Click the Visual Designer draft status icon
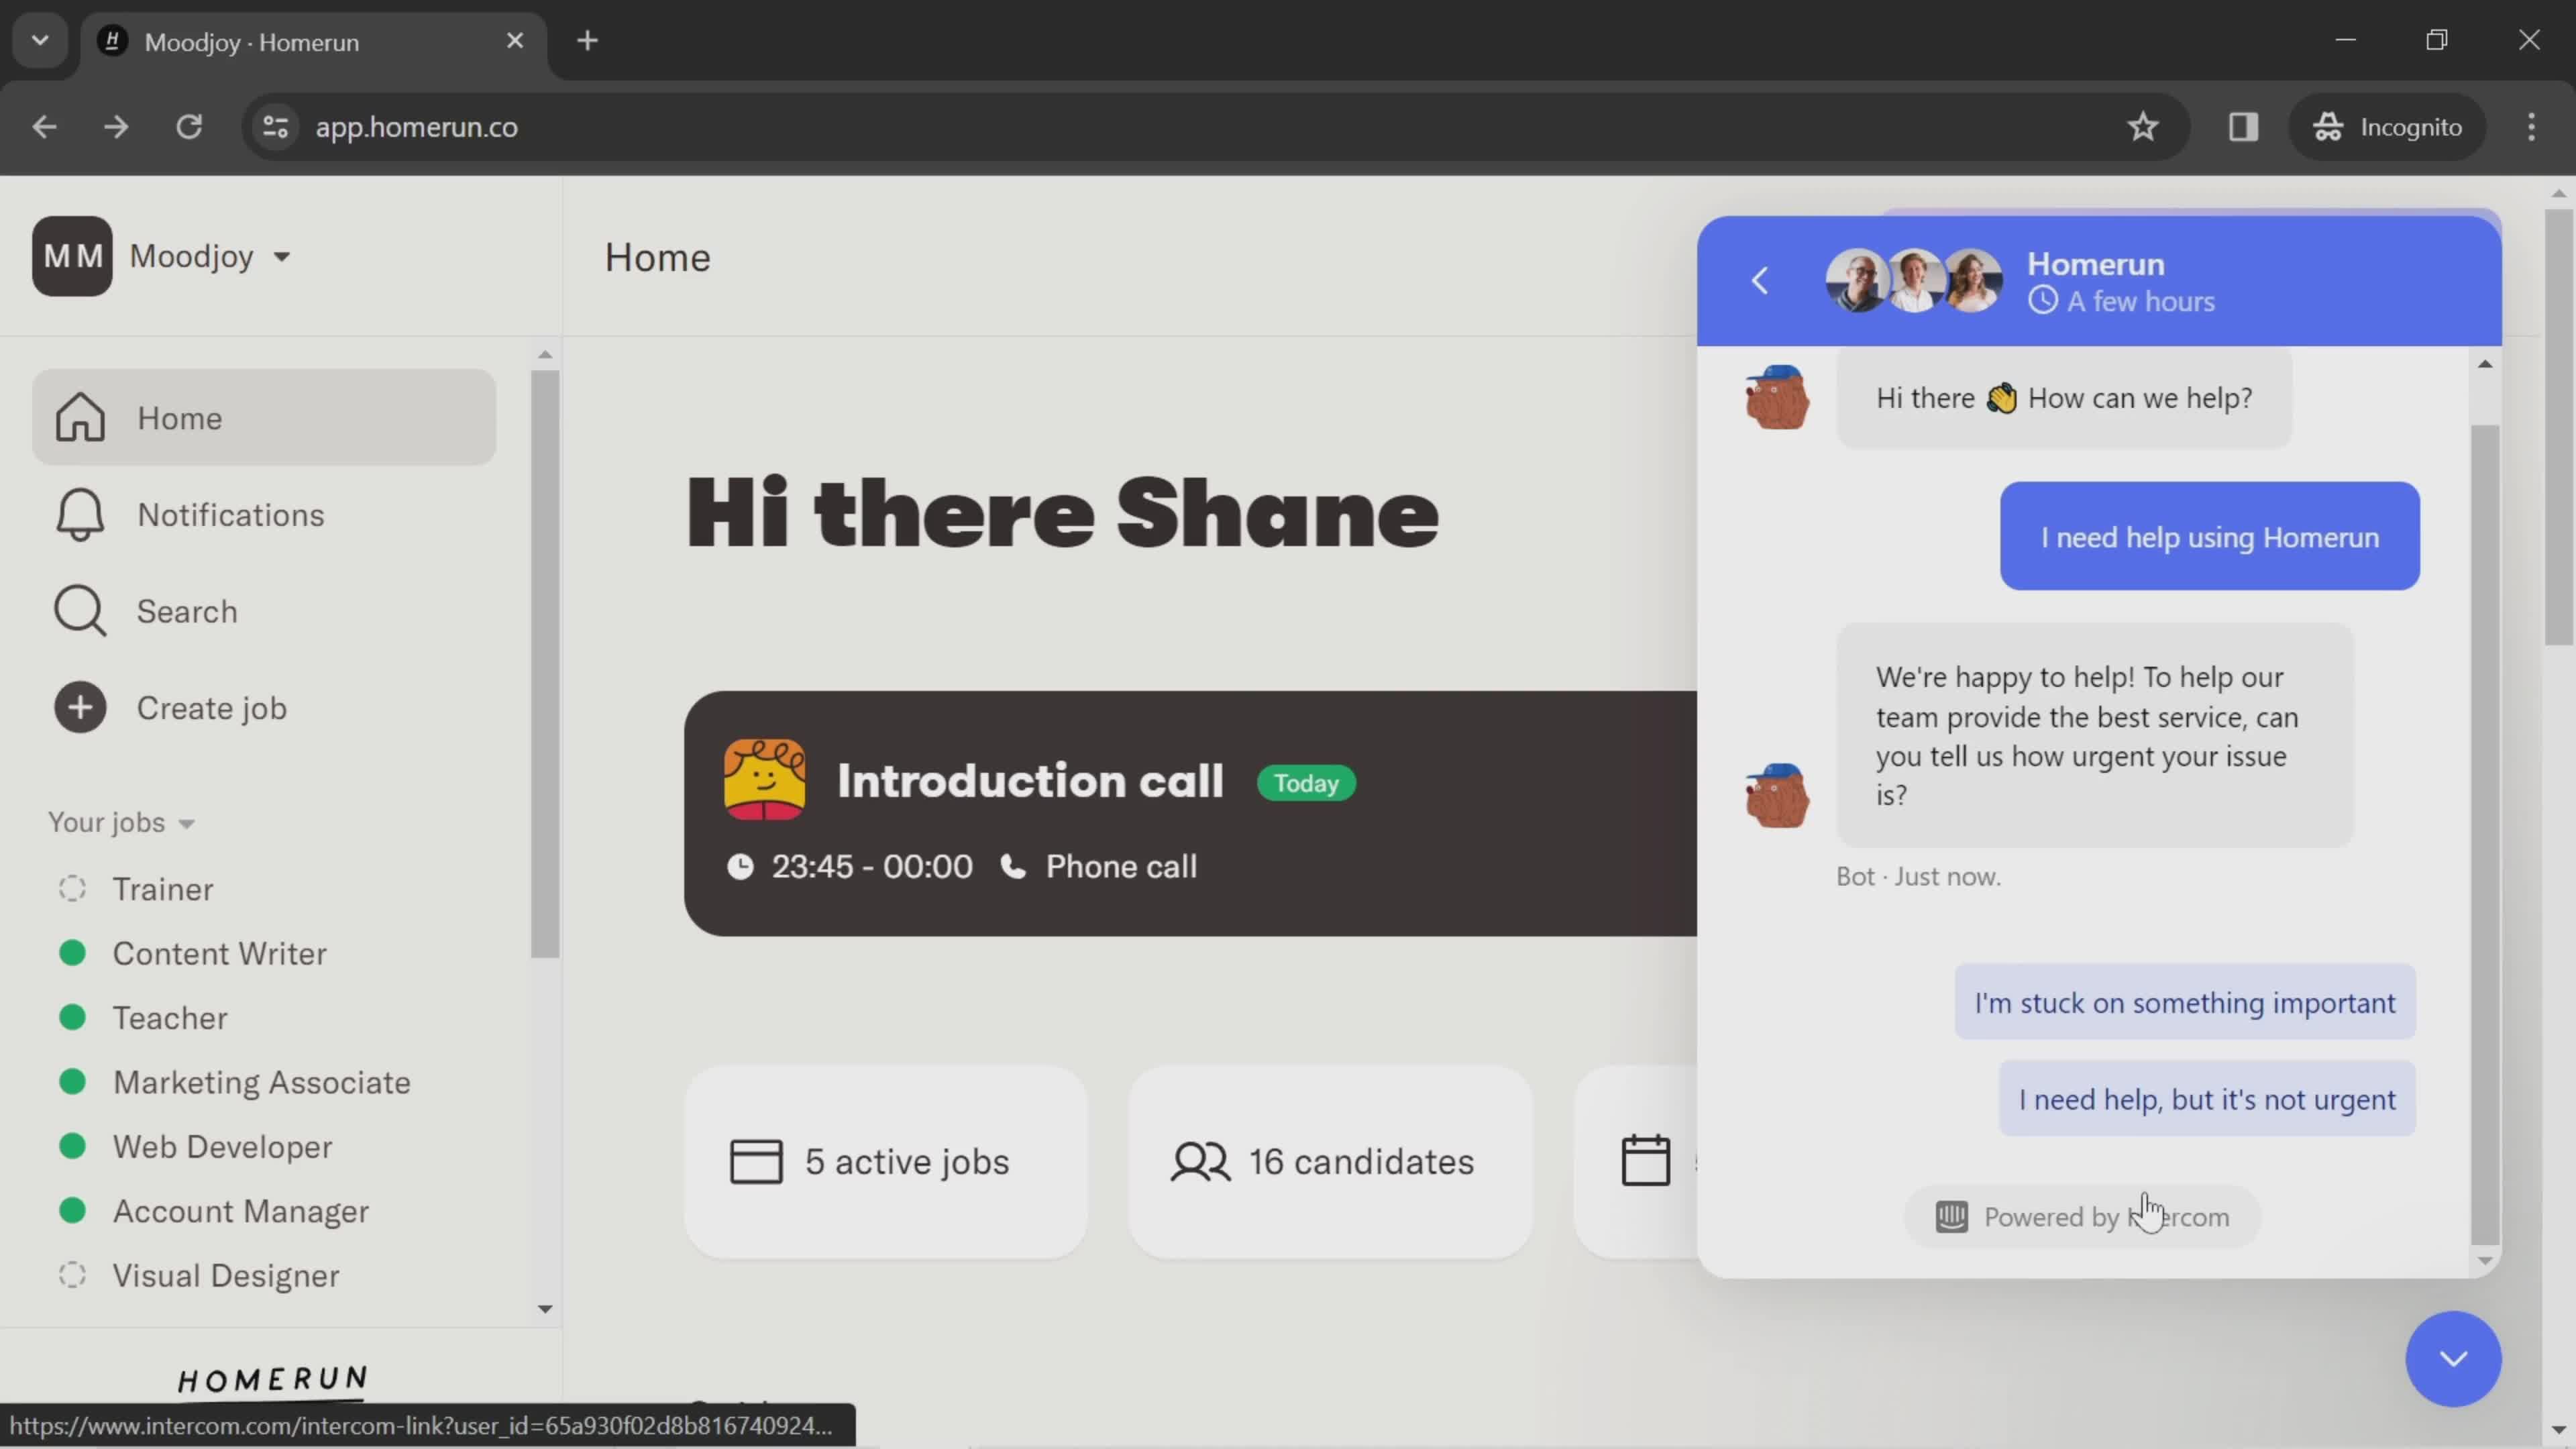This screenshot has width=2576, height=1449. [72, 1276]
